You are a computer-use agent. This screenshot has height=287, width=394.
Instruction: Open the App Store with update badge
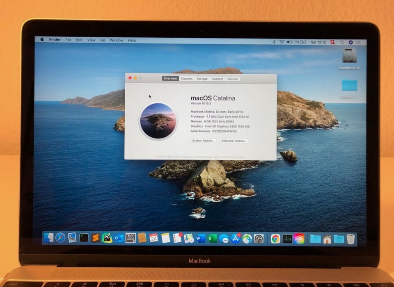click(x=236, y=238)
